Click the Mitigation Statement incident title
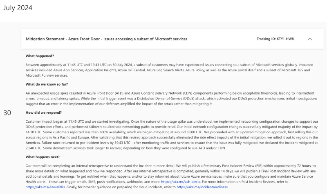The image size is (327, 194). [107, 39]
